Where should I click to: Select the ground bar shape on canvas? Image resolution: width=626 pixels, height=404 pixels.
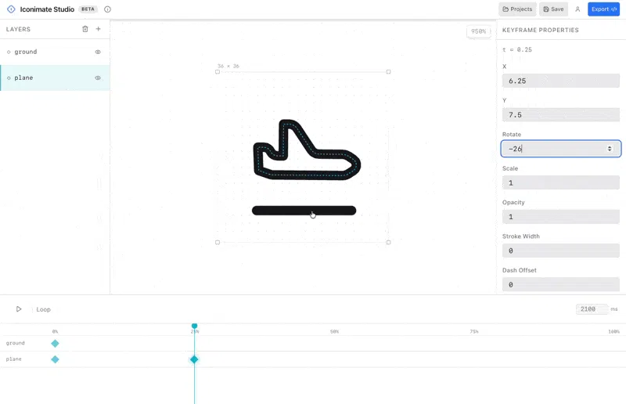(x=304, y=211)
